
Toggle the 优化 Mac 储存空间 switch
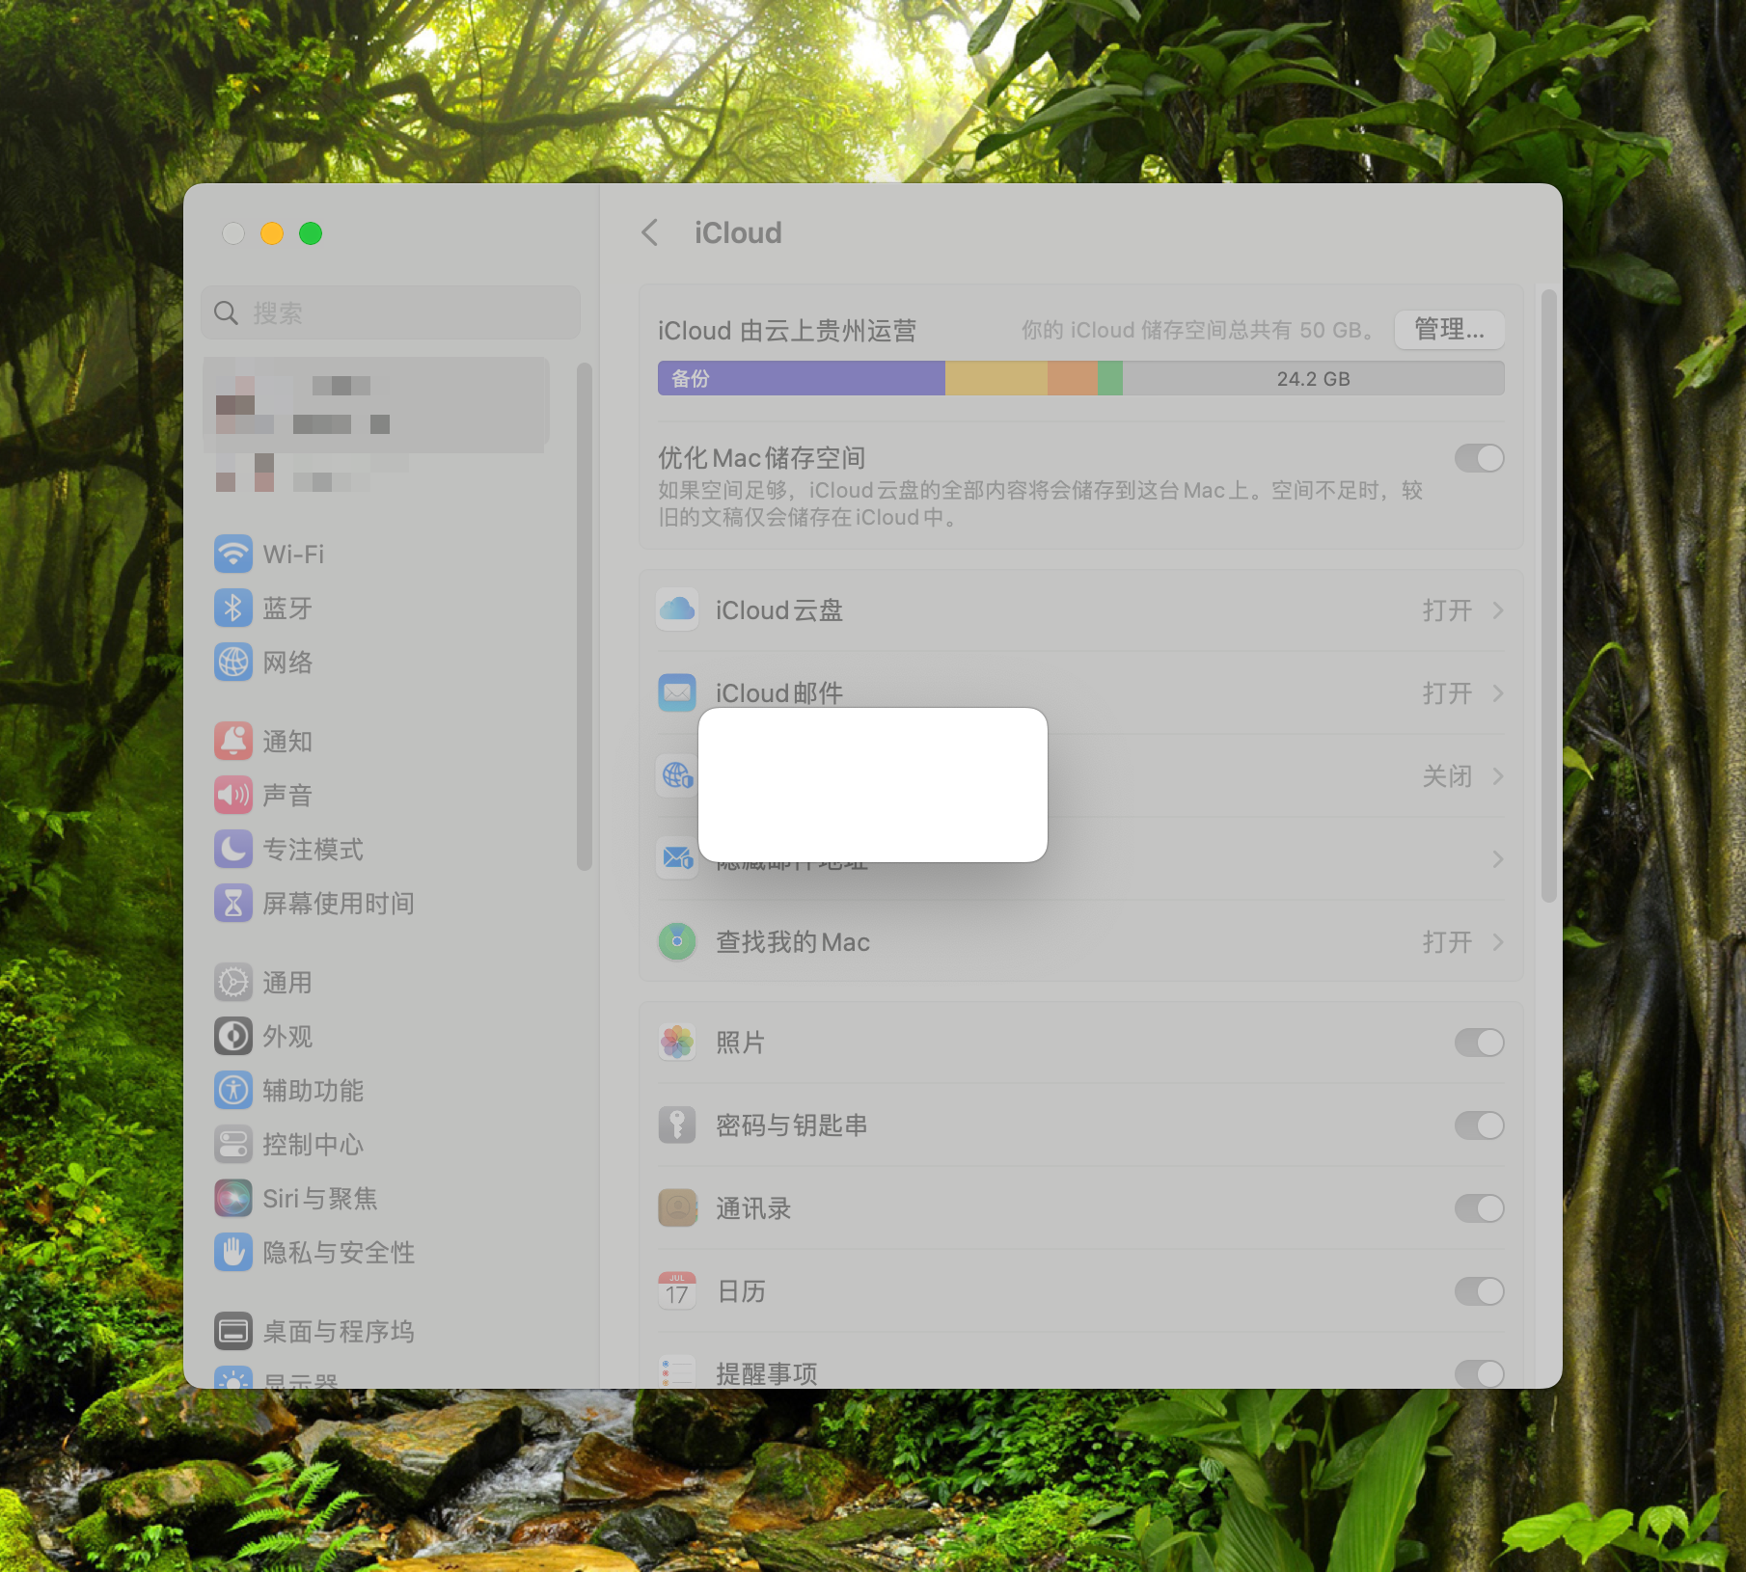pos(1479,458)
